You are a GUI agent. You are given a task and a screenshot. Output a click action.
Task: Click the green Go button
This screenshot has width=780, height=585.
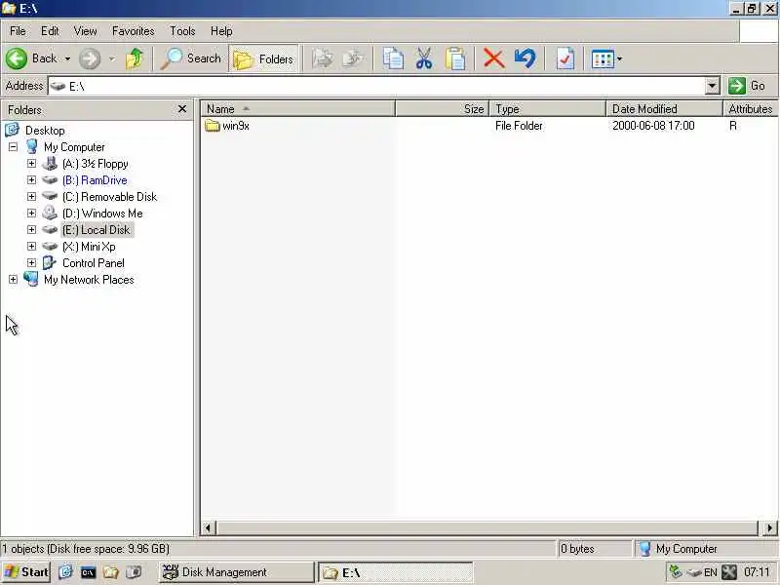[747, 86]
